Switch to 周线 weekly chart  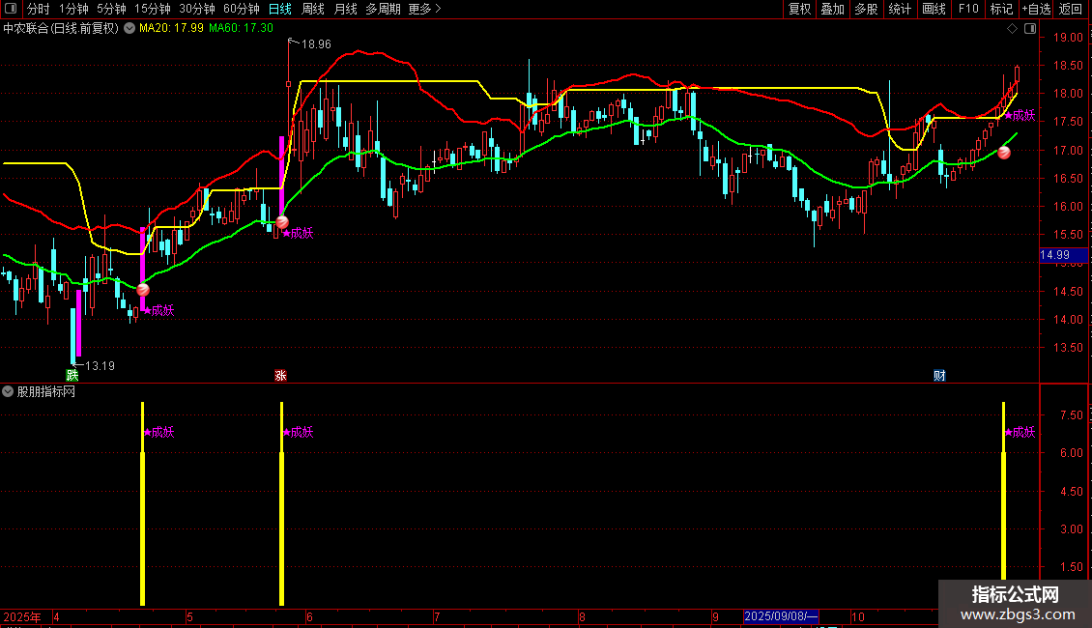[x=313, y=9]
